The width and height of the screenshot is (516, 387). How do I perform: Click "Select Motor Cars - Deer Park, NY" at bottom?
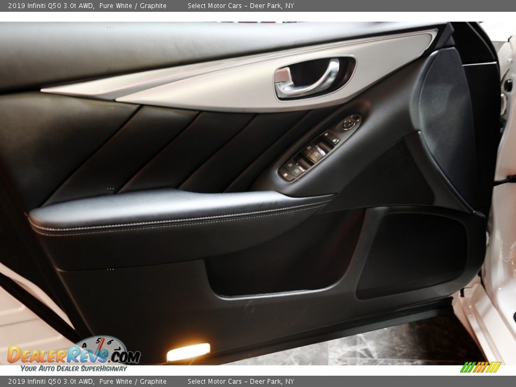[x=240, y=382]
